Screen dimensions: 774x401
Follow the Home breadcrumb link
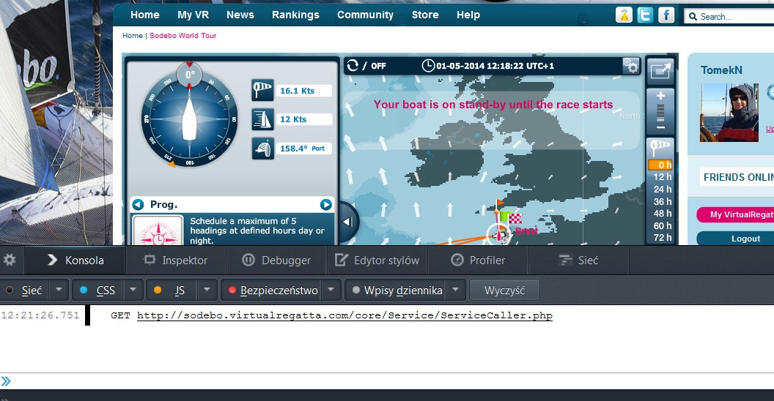point(132,35)
